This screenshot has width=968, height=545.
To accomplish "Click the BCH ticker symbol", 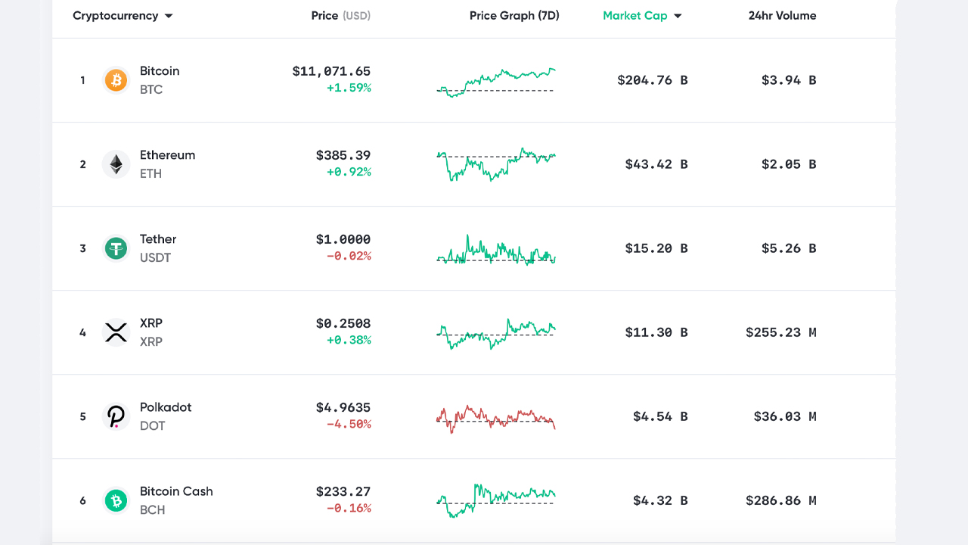I will tap(152, 509).
